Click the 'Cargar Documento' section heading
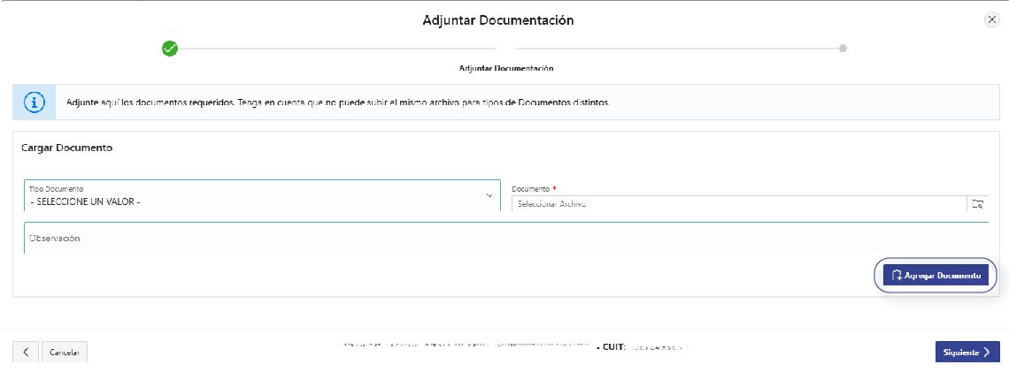Viewport: 1009px width, 372px height. [66, 148]
